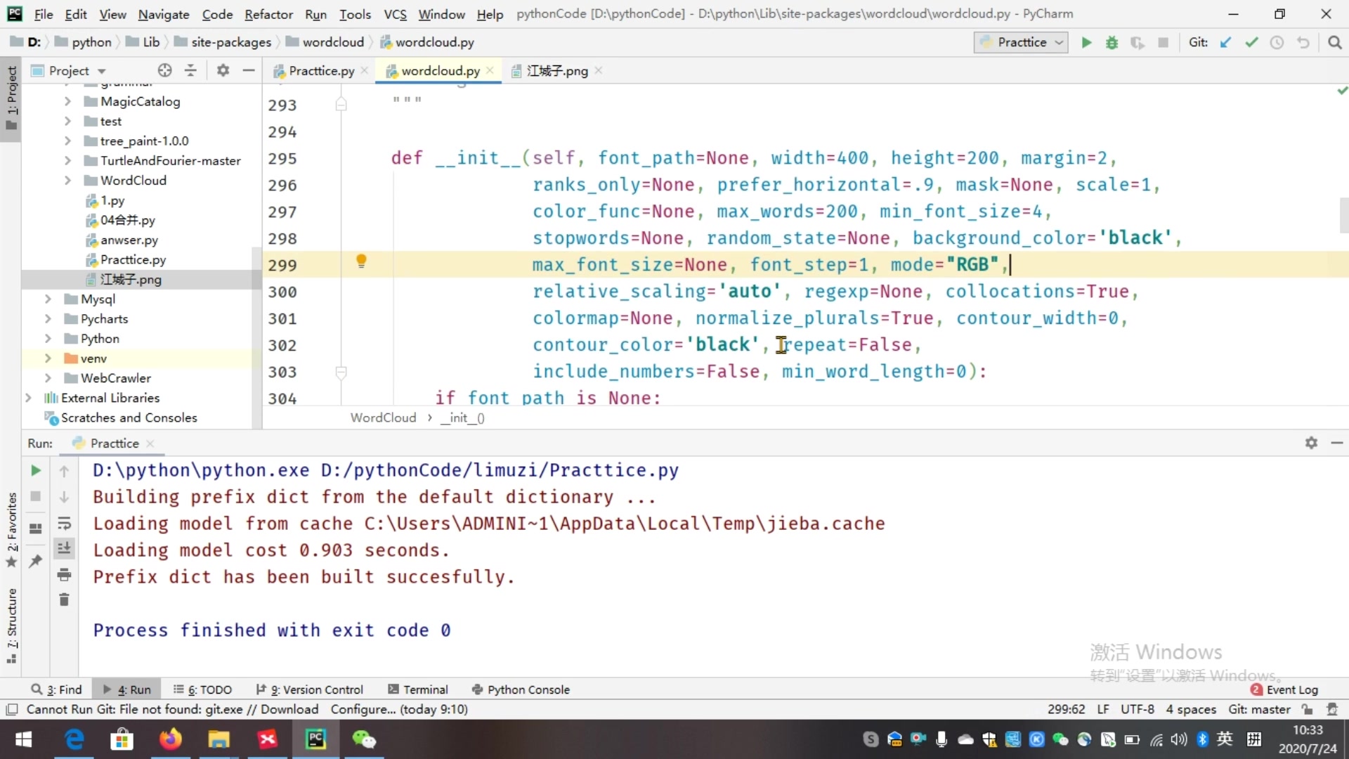This screenshot has width=1349, height=759.
Task: Click the Settings gear icon toolbar
Action: (222, 70)
